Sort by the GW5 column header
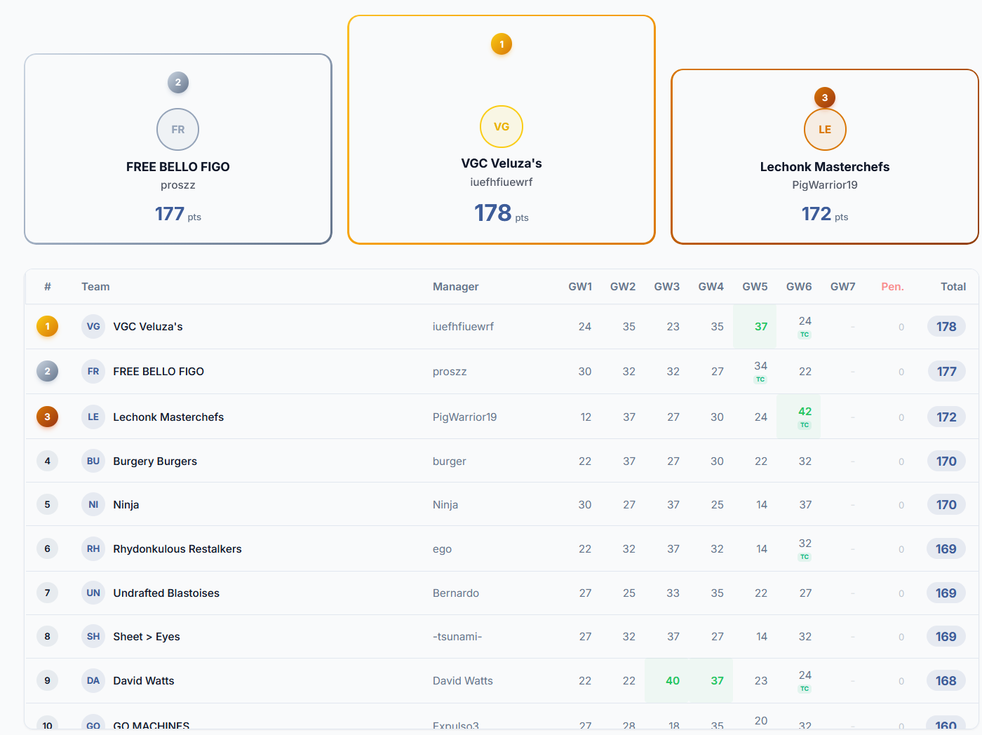This screenshot has height=735, width=982. 755,287
